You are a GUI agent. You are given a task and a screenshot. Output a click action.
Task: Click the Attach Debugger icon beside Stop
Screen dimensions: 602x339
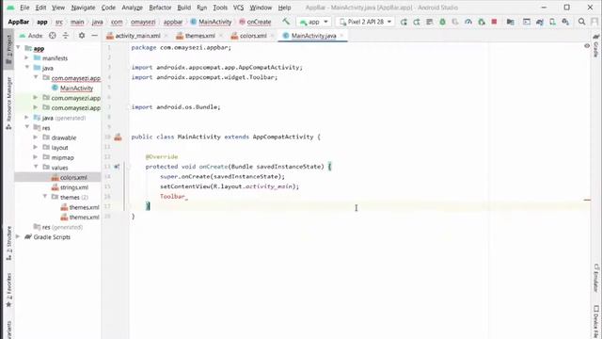coord(482,22)
